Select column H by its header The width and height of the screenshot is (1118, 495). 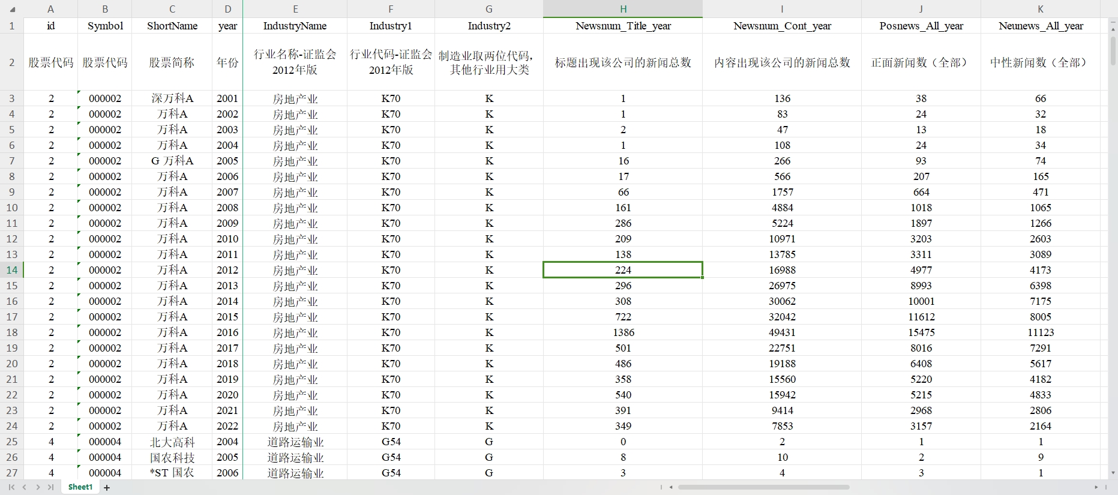click(623, 9)
